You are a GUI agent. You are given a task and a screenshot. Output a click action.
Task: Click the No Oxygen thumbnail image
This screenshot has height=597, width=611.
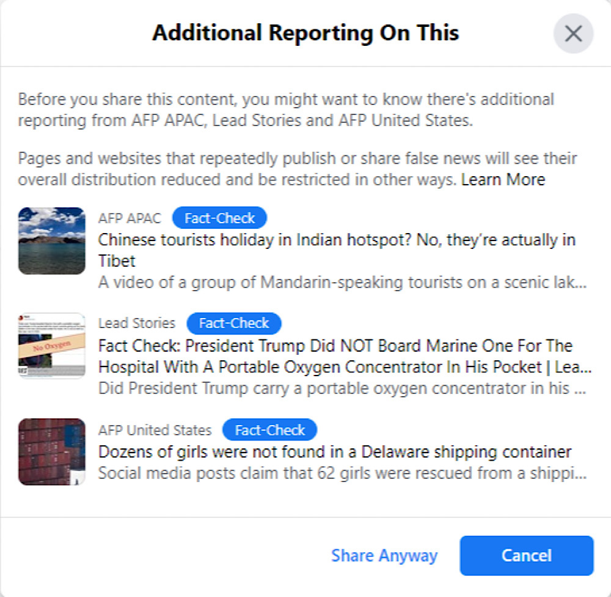(x=51, y=346)
